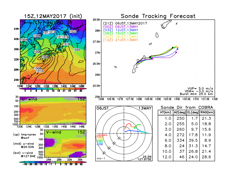The height and width of the screenshot is (177, 229).
Task: Click the purple below-0 temperature colorbar segment
Action: pyautogui.click(x=22, y=89)
